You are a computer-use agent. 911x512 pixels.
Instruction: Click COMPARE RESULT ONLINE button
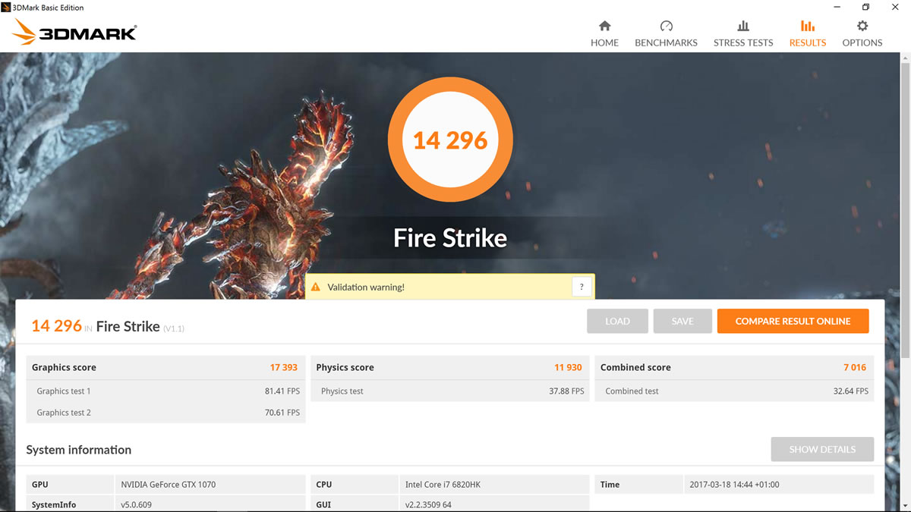click(793, 321)
